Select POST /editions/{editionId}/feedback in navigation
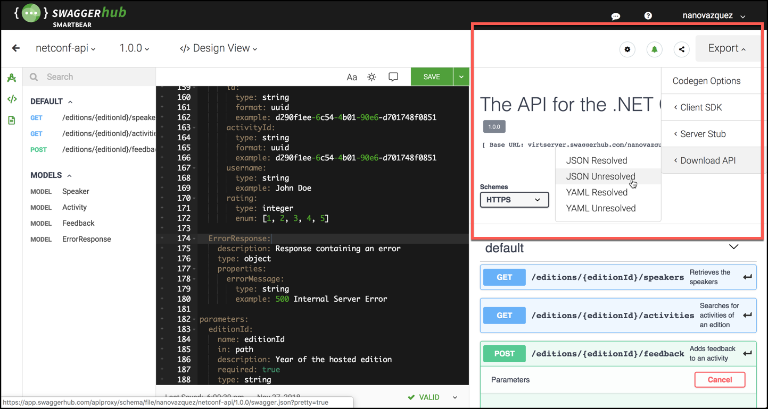The height and width of the screenshot is (409, 768). [93, 150]
